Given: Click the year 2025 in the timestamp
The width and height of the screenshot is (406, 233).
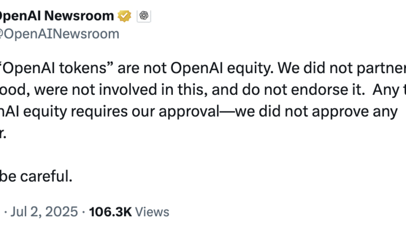Looking at the screenshot, I should coord(62,212).
